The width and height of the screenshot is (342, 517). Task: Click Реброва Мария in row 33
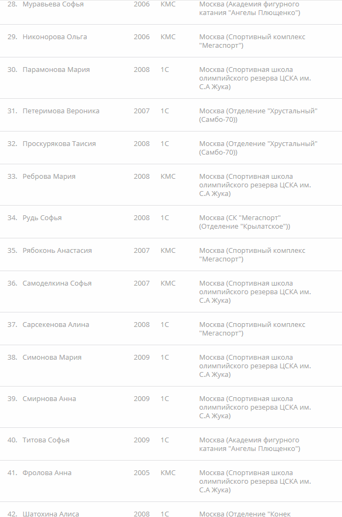[x=49, y=177]
